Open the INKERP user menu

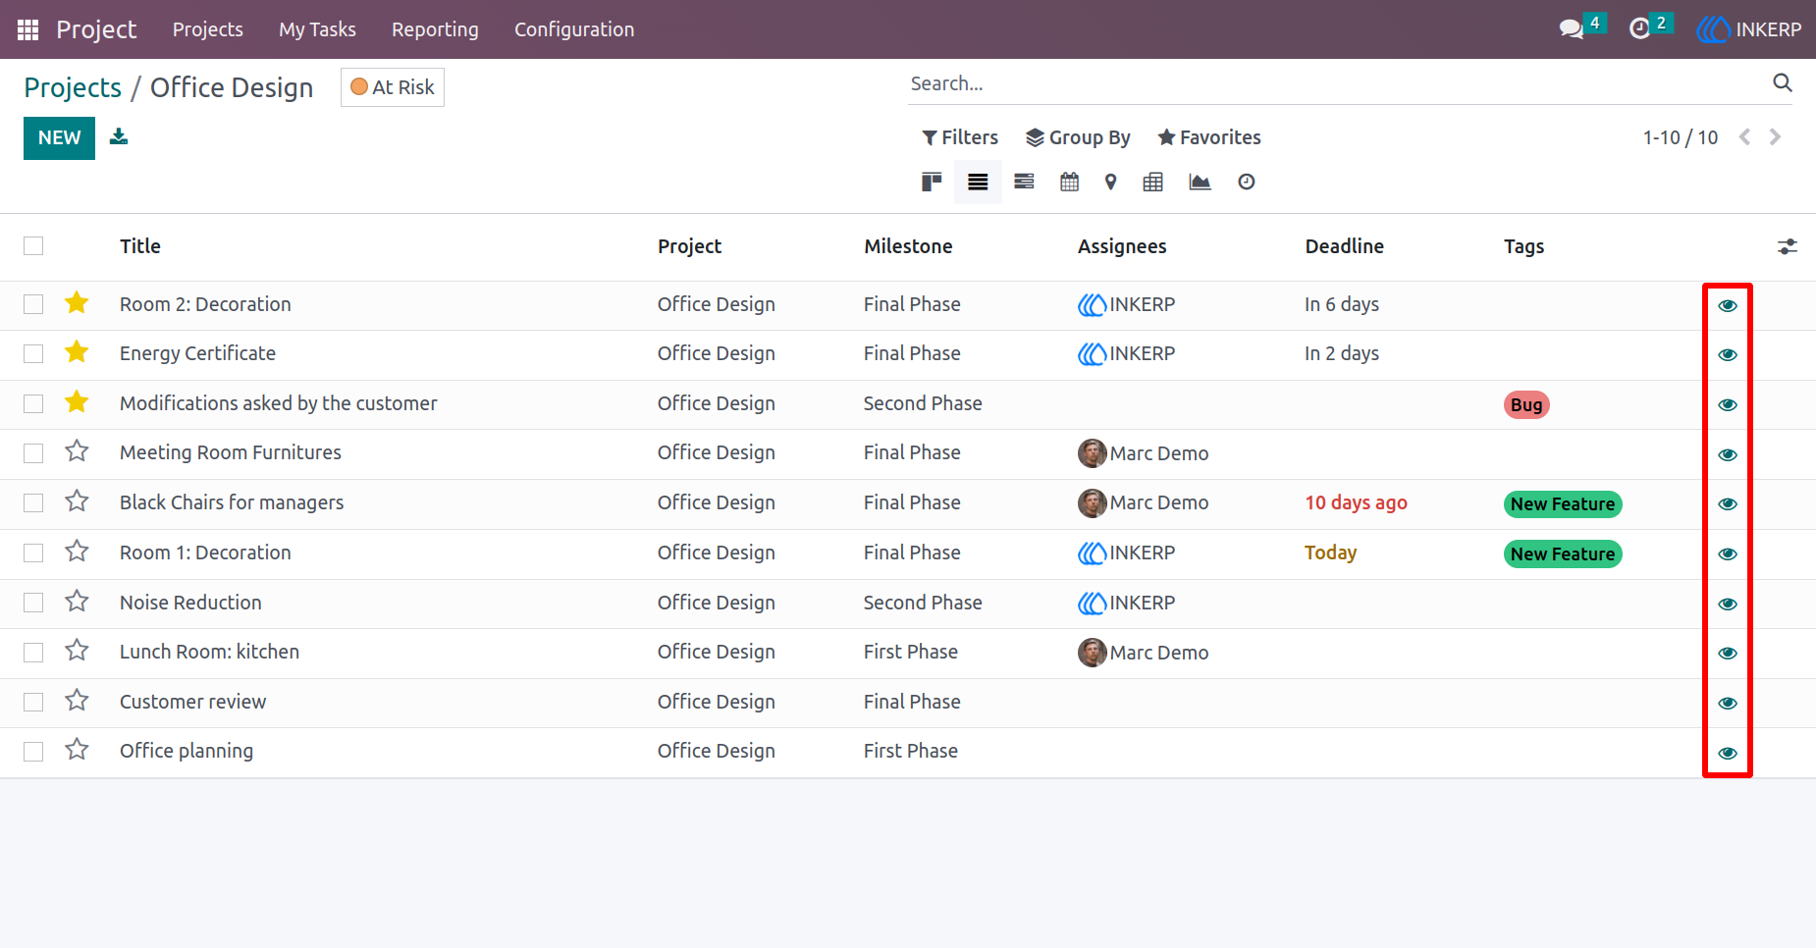(1749, 29)
